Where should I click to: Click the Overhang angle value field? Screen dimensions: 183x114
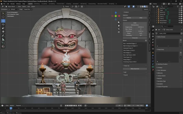[x=141, y=35]
